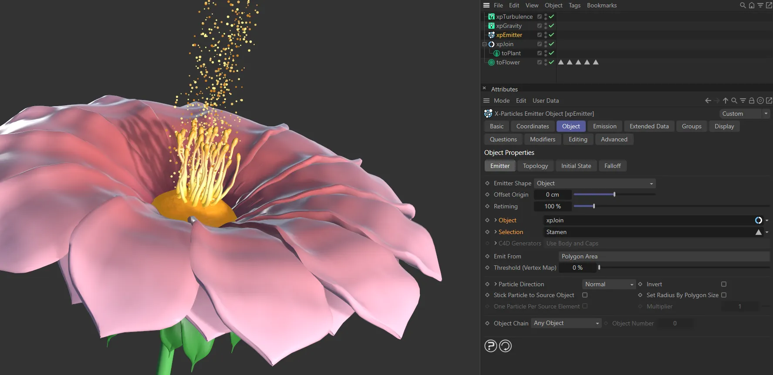
Task: Toggle xpGravity enabled checkmark
Action: [552, 26]
